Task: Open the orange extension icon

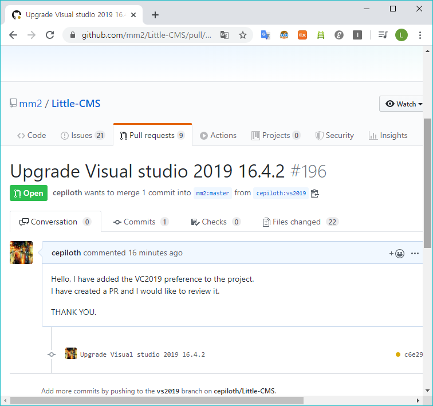Action: tap(302, 35)
